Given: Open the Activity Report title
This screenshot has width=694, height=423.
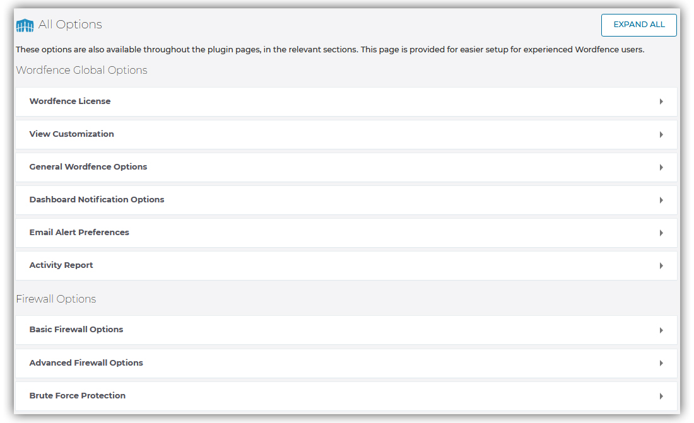Looking at the screenshot, I should tap(61, 265).
